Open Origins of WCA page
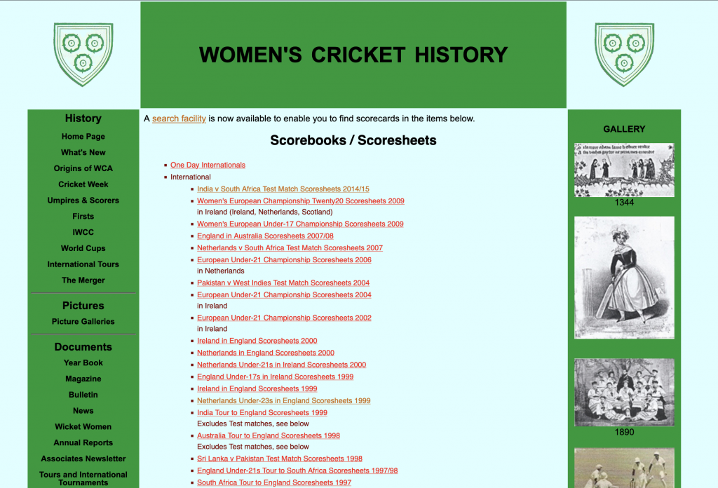 [83, 168]
